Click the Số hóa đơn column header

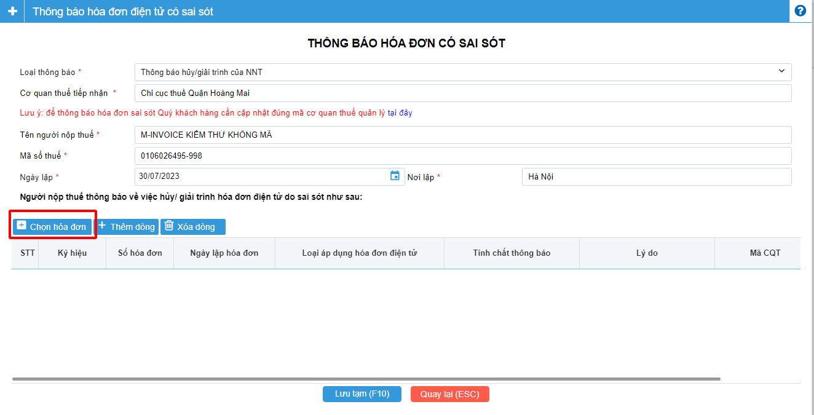140,253
